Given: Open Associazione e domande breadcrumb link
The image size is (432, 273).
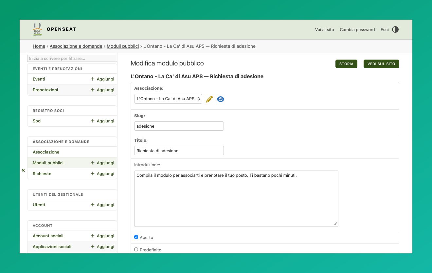Looking at the screenshot, I should point(76,46).
